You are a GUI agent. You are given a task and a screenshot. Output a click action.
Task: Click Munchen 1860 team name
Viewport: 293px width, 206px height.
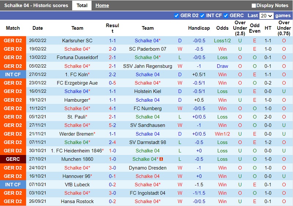point(77,159)
